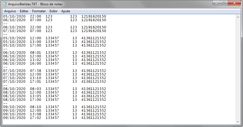Open the Exibir menu
The height and width of the screenshot is (127, 243).
click(x=53, y=11)
